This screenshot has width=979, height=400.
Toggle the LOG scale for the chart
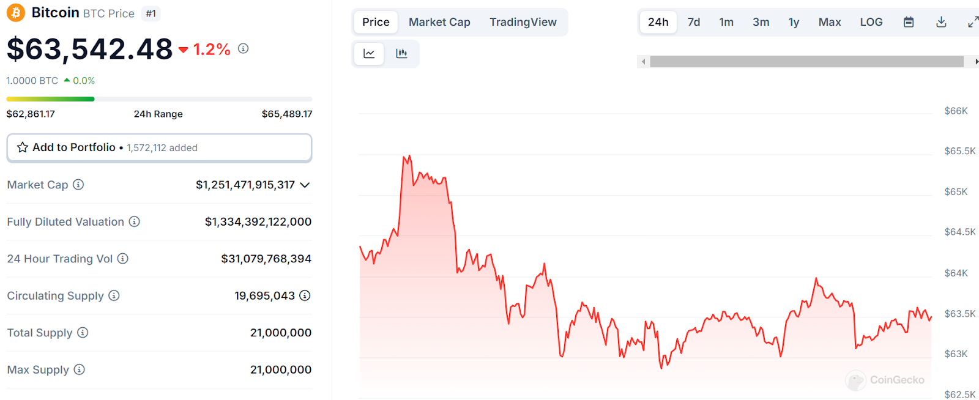[x=871, y=21]
